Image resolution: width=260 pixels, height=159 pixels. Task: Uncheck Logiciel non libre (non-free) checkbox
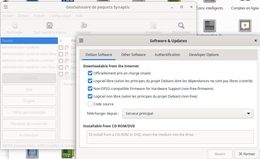[x=90, y=96]
